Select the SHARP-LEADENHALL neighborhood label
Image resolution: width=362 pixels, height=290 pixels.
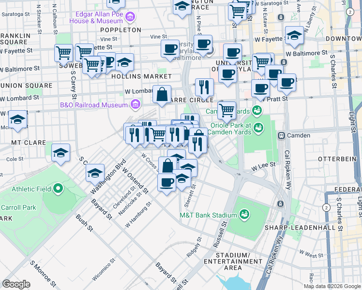[x=300, y=228]
